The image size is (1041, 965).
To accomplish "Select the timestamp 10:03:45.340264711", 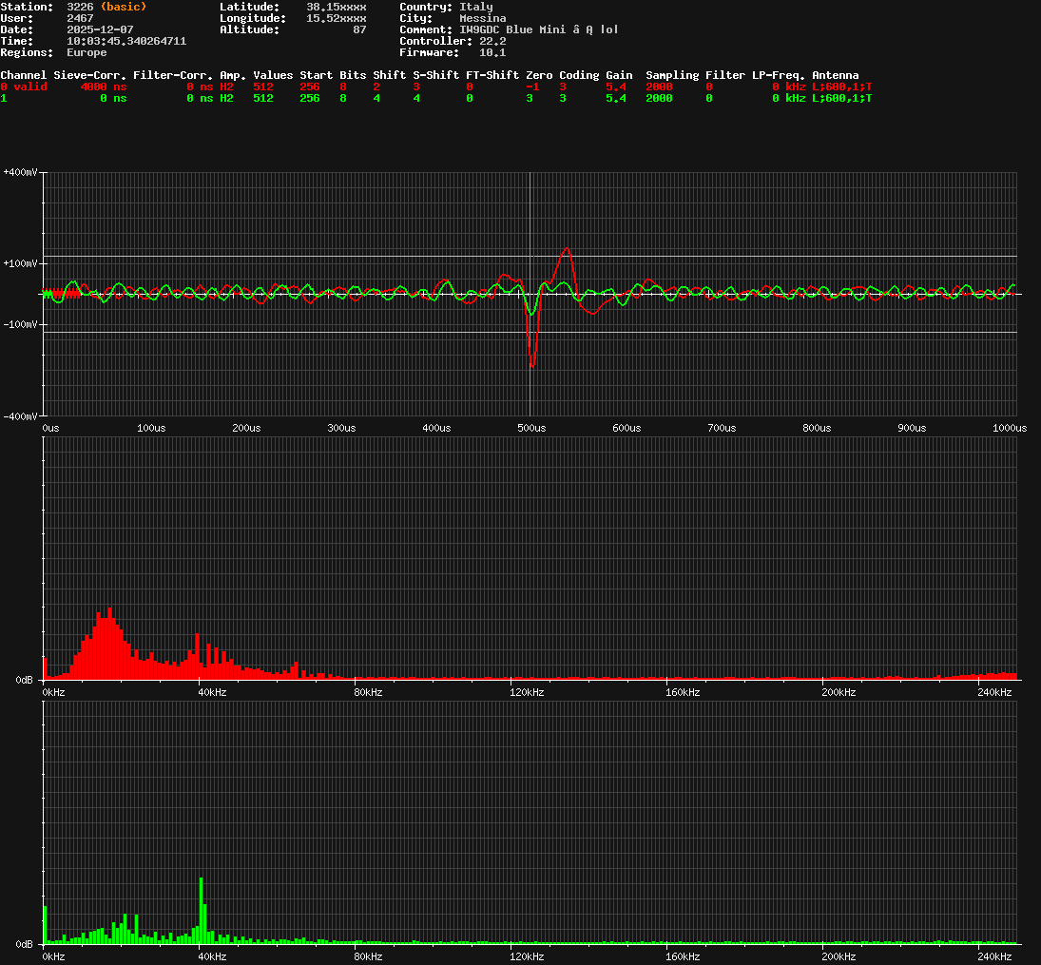I will click(126, 41).
